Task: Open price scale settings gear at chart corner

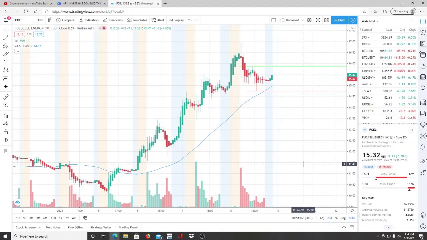Action: 352,211
